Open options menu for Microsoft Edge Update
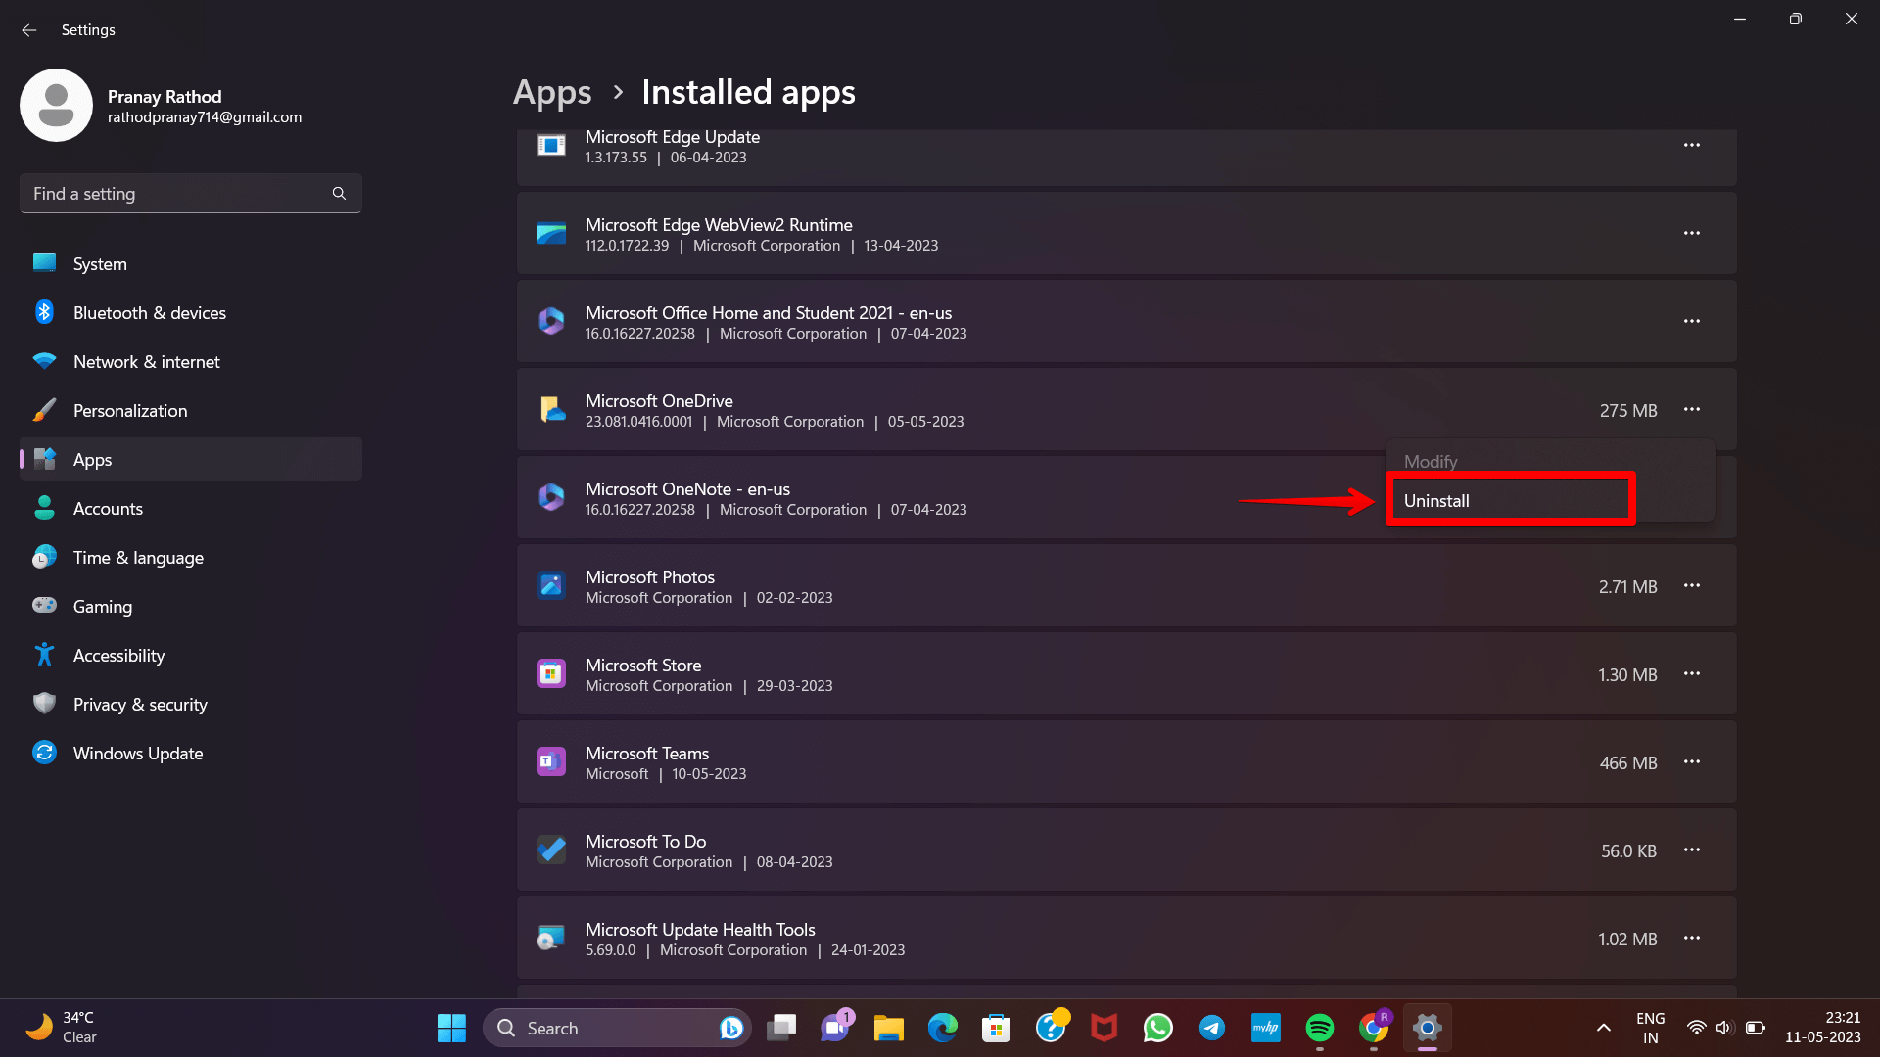This screenshot has width=1880, height=1057. [x=1691, y=146]
